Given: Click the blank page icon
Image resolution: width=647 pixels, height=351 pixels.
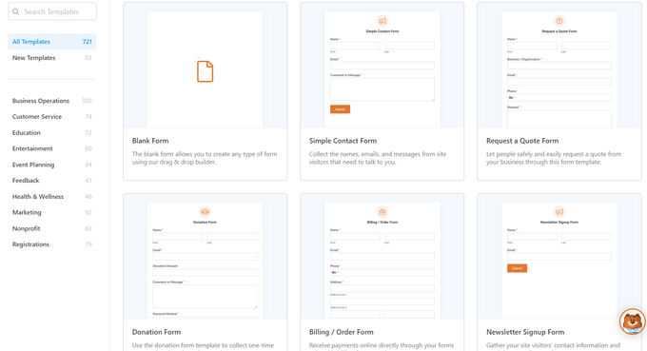Looking at the screenshot, I should 205,71.
